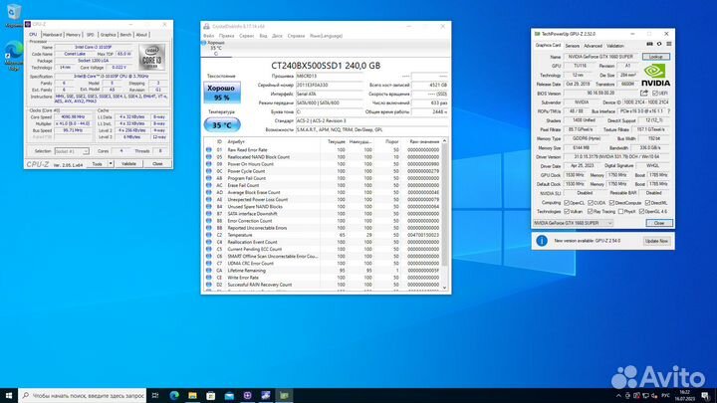The height and width of the screenshot is (403, 717).
Task: Click the scroll-down arrow of the SMART list
Action: click(444, 288)
